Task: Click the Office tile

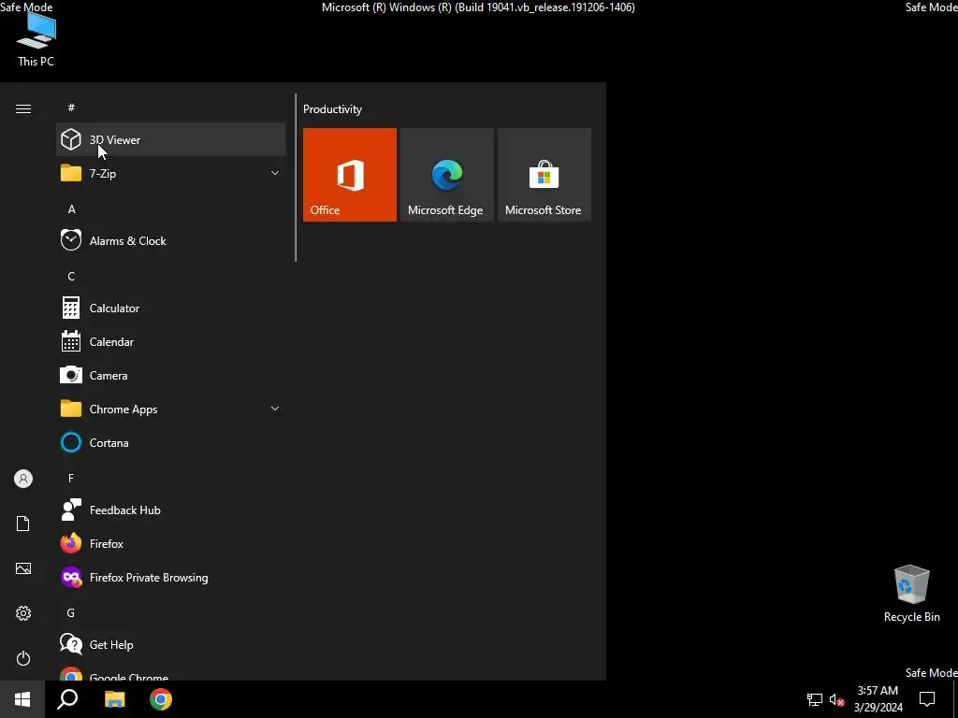Action: (x=350, y=175)
